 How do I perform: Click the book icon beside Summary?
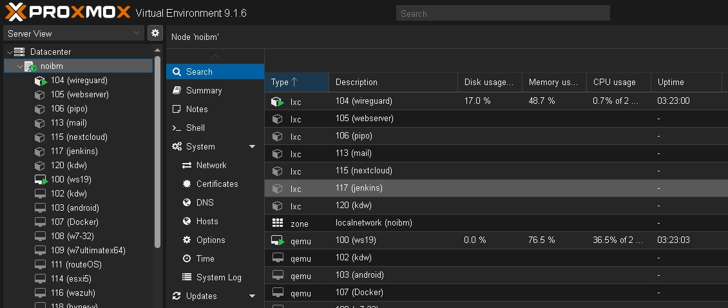tap(177, 90)
